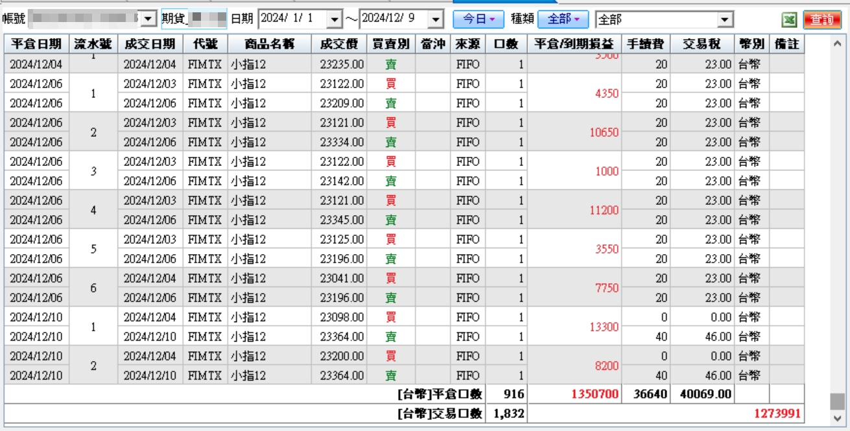Click the net total 1273991
Viewport: 850px width, 431px height.
777,414
